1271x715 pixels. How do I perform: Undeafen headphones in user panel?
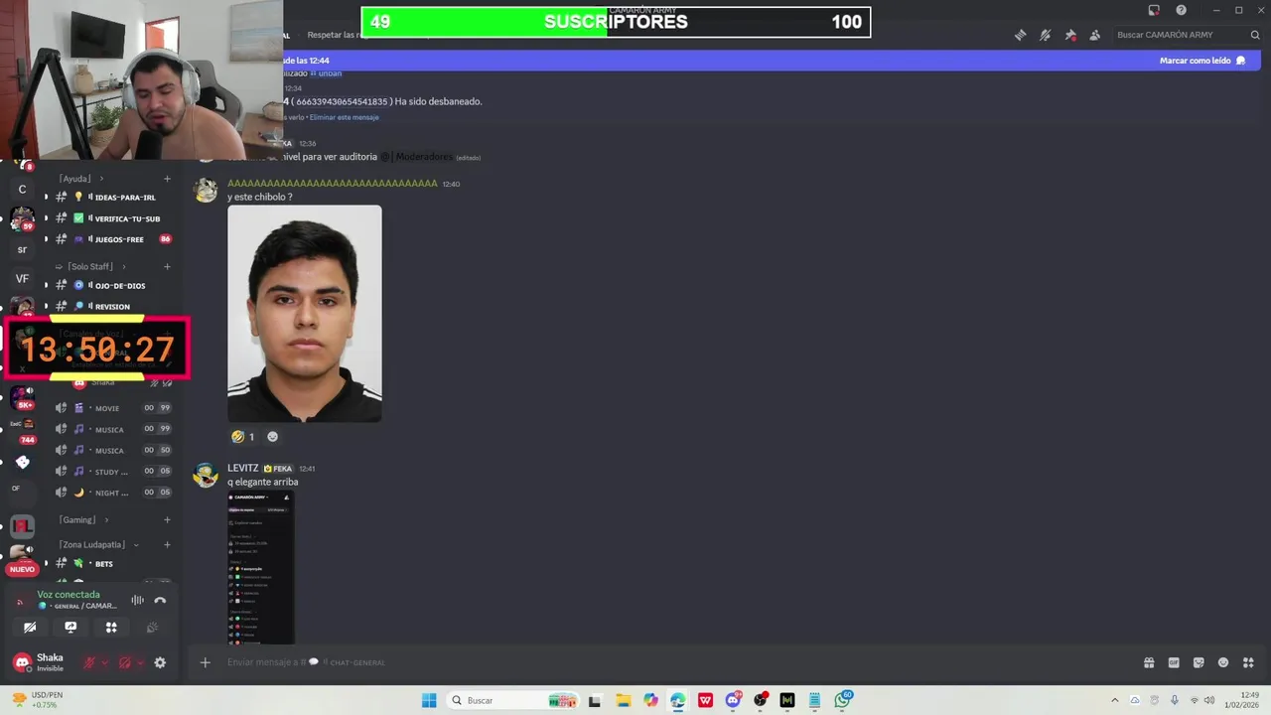click(x=125, y=662)
